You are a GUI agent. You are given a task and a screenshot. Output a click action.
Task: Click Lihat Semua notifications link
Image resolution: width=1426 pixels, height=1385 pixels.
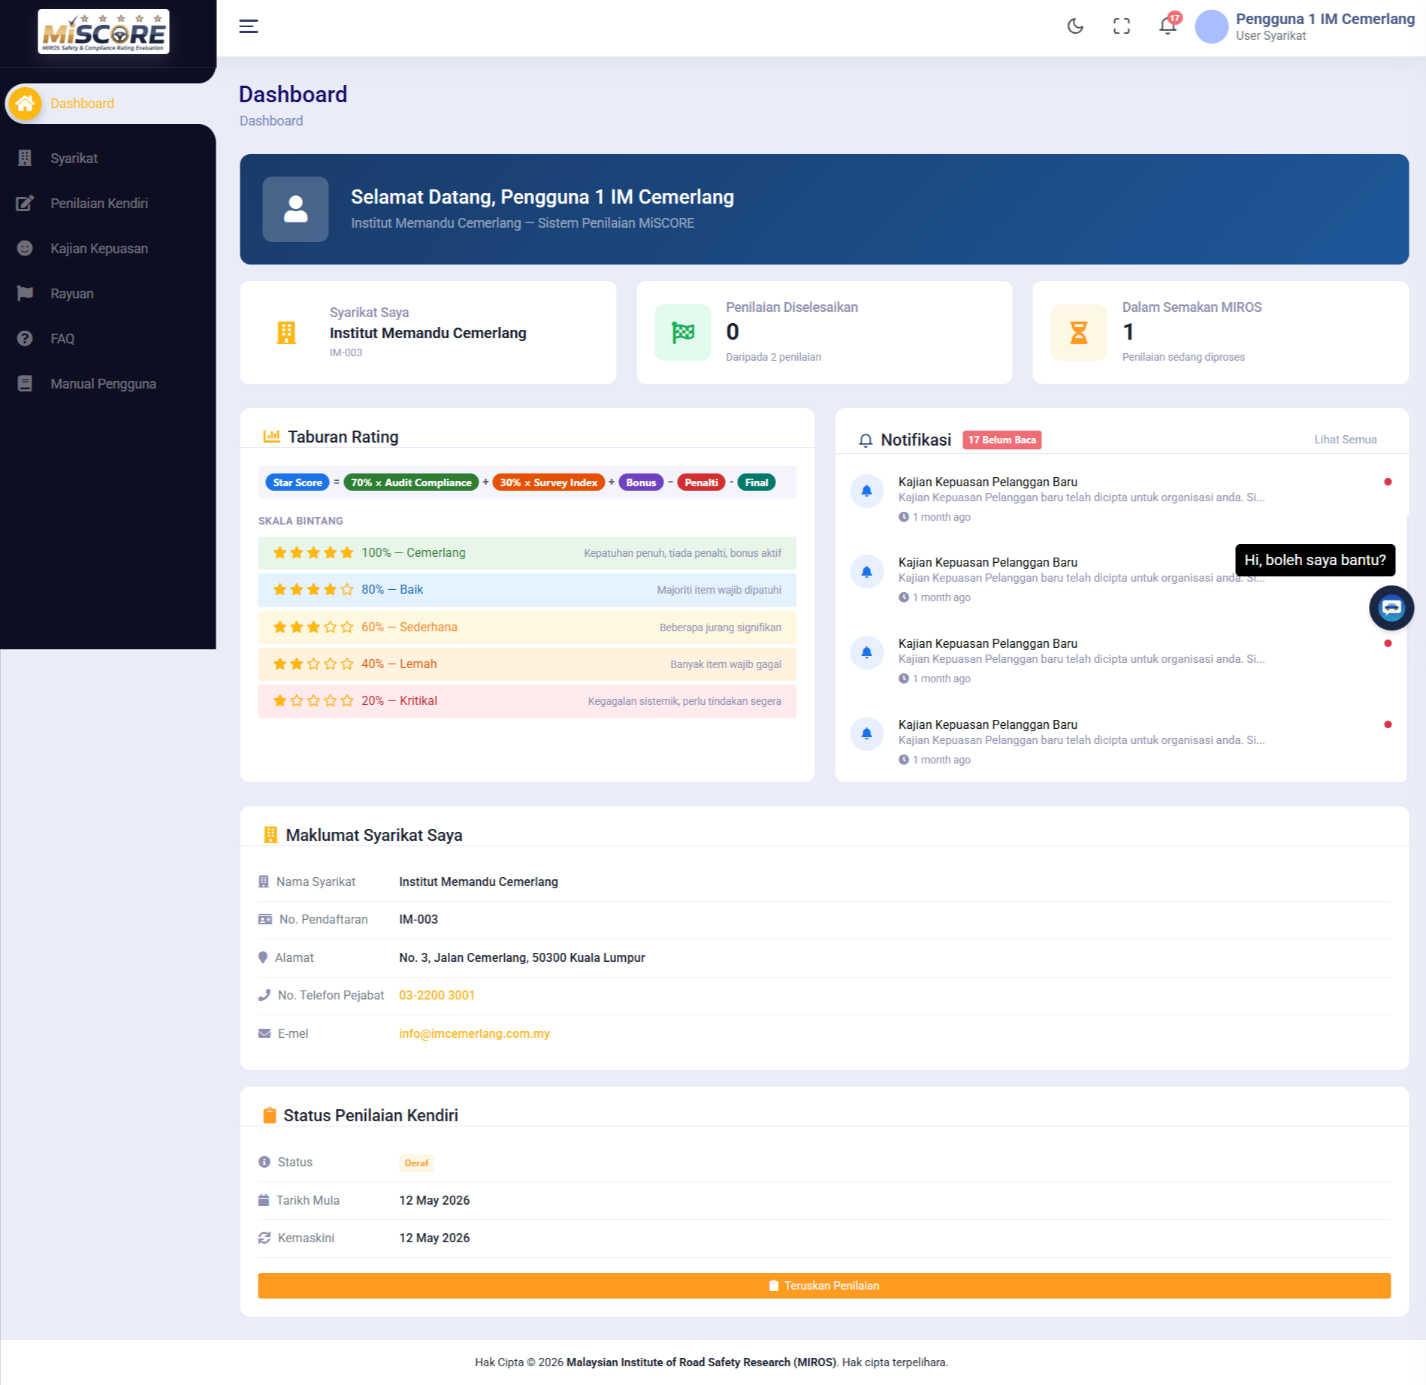1346,440
